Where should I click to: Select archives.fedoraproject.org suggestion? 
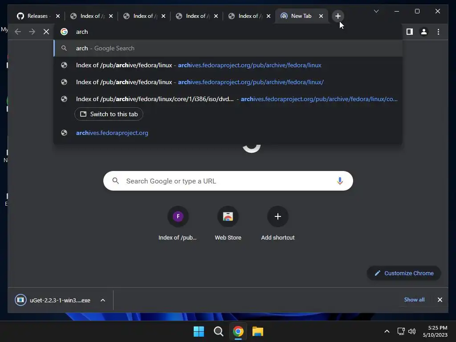228,133
